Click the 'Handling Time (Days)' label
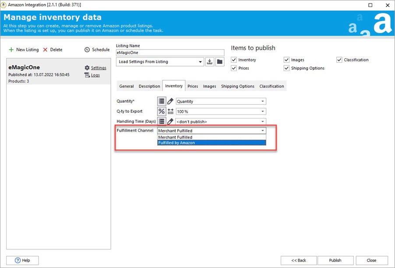Image resolution: width=395 pixels, height=268 pixels. 136,121
